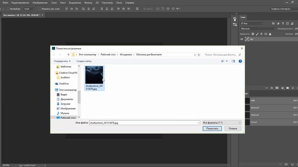Click the add layer mask icon
298x167 pixels.
277,88
